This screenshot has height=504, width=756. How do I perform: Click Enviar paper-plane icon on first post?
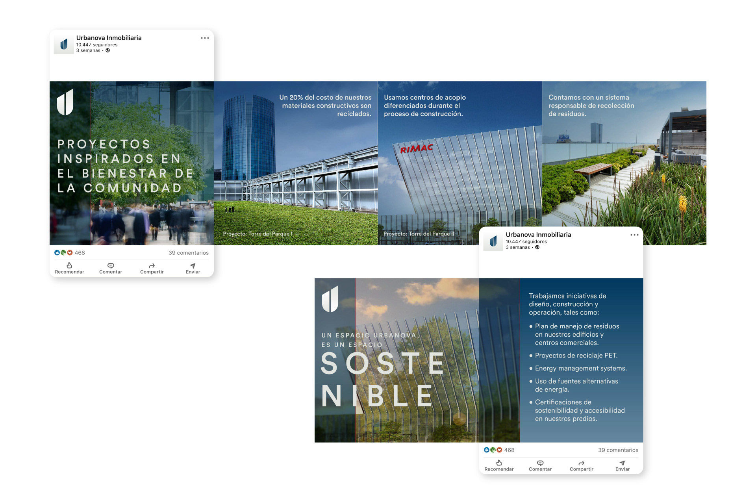tap(193, 266)
